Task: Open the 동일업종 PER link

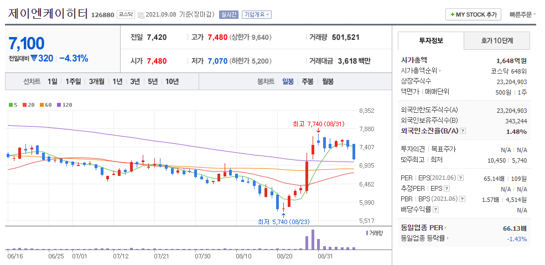Action: [x=422, y=228]
